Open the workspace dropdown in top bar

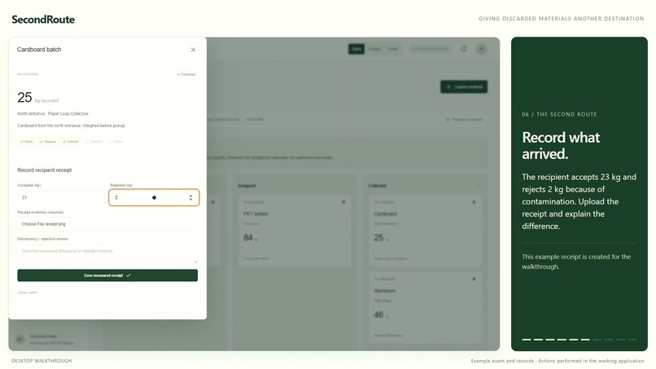tap(431, 49)
